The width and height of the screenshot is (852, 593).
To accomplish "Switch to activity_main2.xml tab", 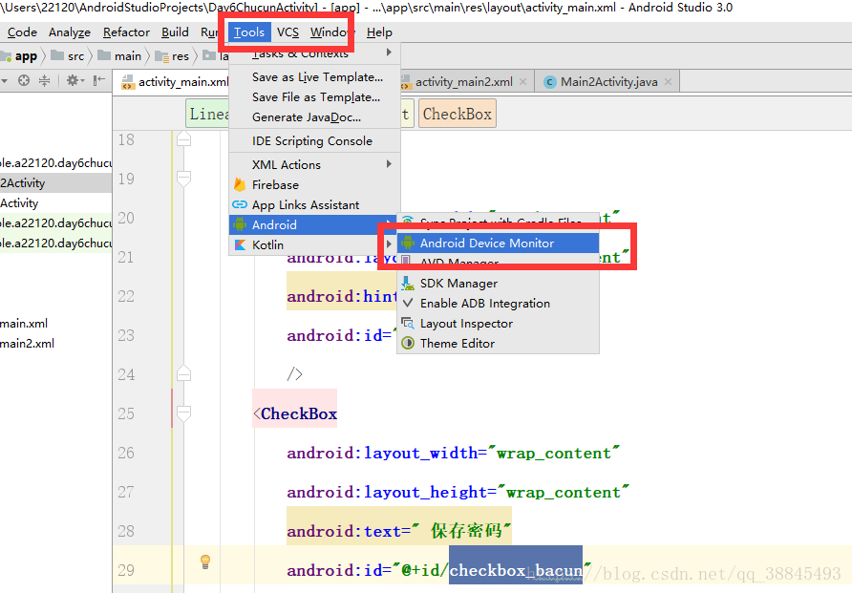I will [x=464, y=82].
